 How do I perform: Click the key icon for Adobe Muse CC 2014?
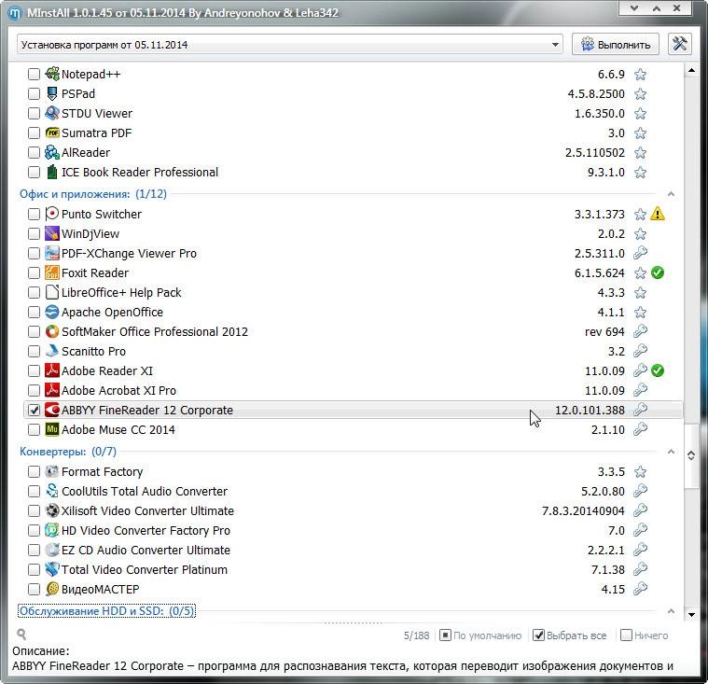(x=640, y=429)
